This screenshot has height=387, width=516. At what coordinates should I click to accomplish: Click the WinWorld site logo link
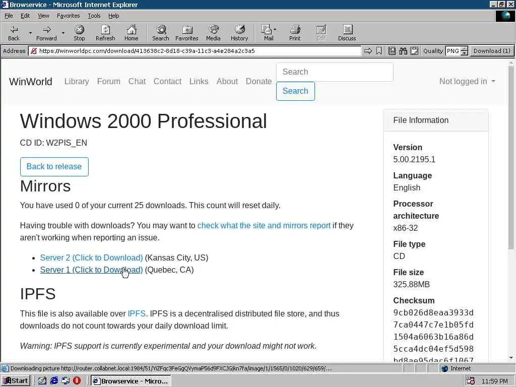point(31,82)
